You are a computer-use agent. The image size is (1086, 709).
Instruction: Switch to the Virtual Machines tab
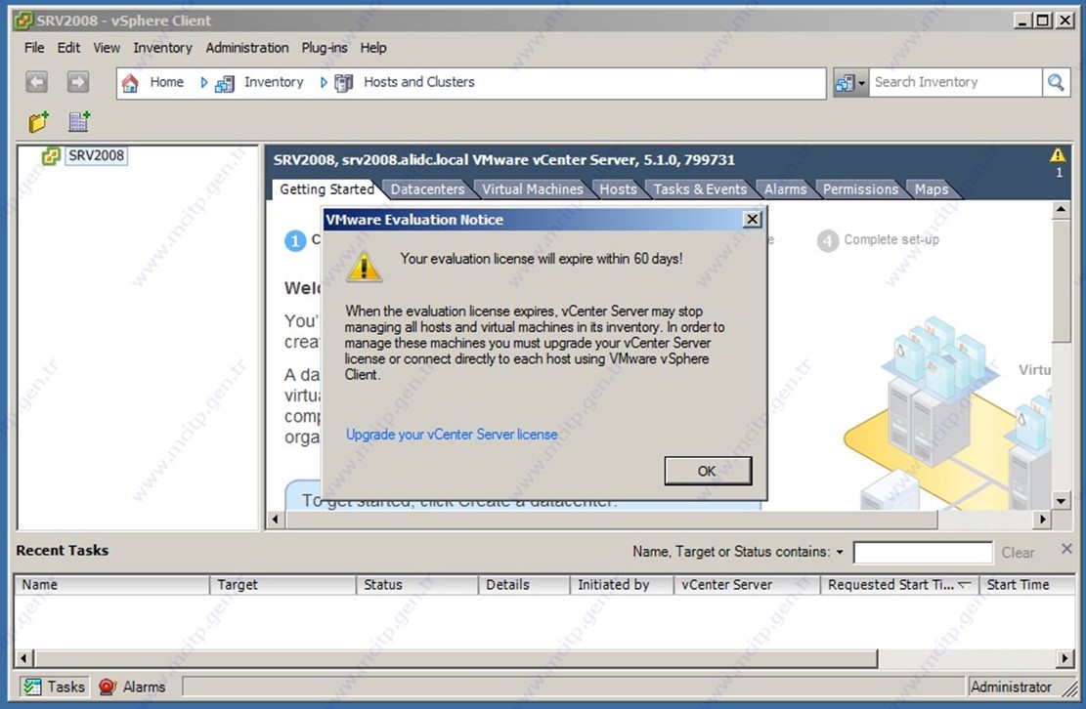point(533,189)
